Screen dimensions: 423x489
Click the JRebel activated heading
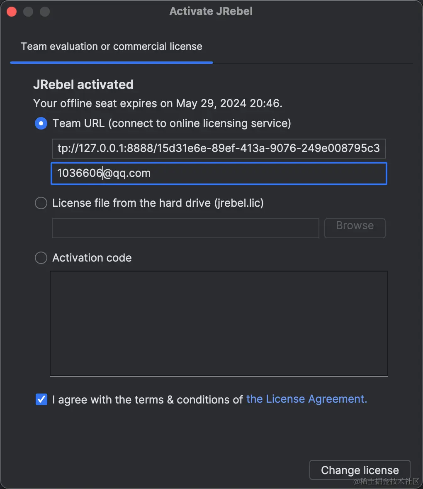[83, 85]
